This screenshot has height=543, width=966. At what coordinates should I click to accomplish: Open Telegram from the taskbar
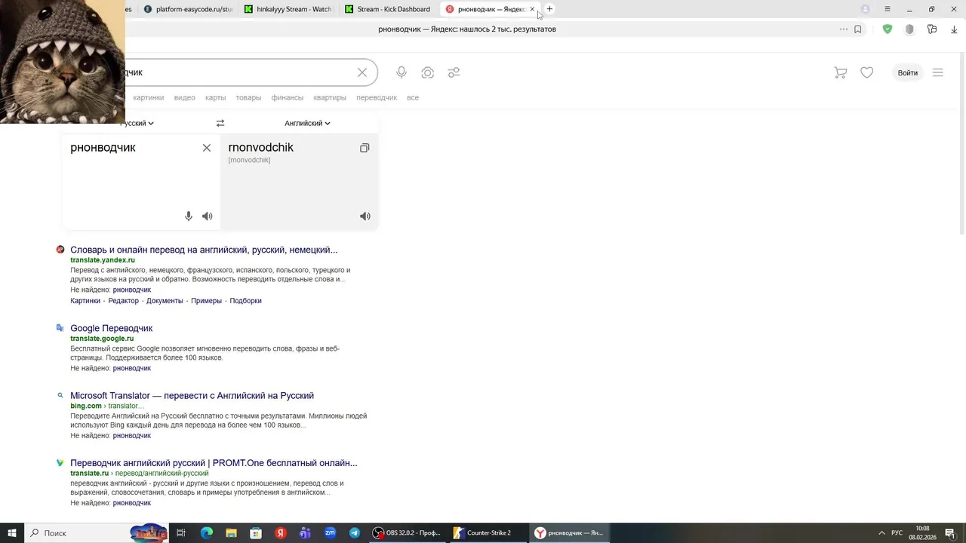[355, 533]
